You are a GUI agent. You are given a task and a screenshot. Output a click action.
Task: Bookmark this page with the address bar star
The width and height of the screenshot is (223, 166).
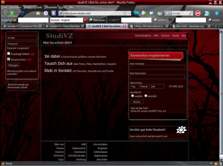[125, 13]
